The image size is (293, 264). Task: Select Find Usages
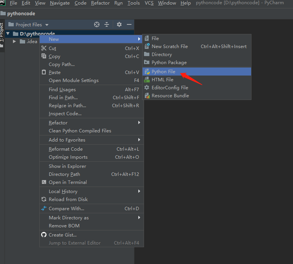[91, 90]
